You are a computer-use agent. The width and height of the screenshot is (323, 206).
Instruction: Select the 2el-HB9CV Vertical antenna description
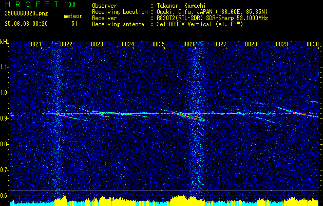click(x=199, y=24)
